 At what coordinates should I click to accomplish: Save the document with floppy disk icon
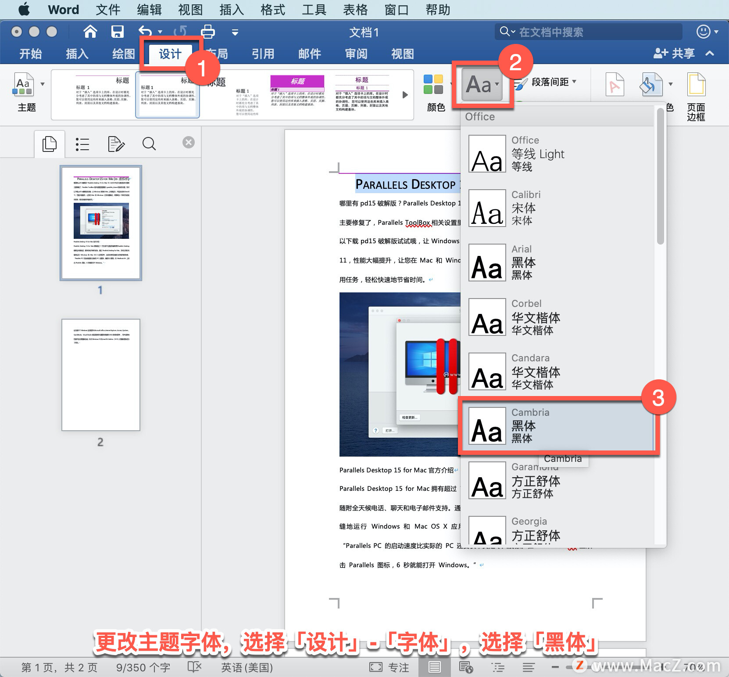(x=117, y=32)
